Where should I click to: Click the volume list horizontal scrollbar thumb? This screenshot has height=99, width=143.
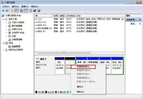tap(64, 52)
